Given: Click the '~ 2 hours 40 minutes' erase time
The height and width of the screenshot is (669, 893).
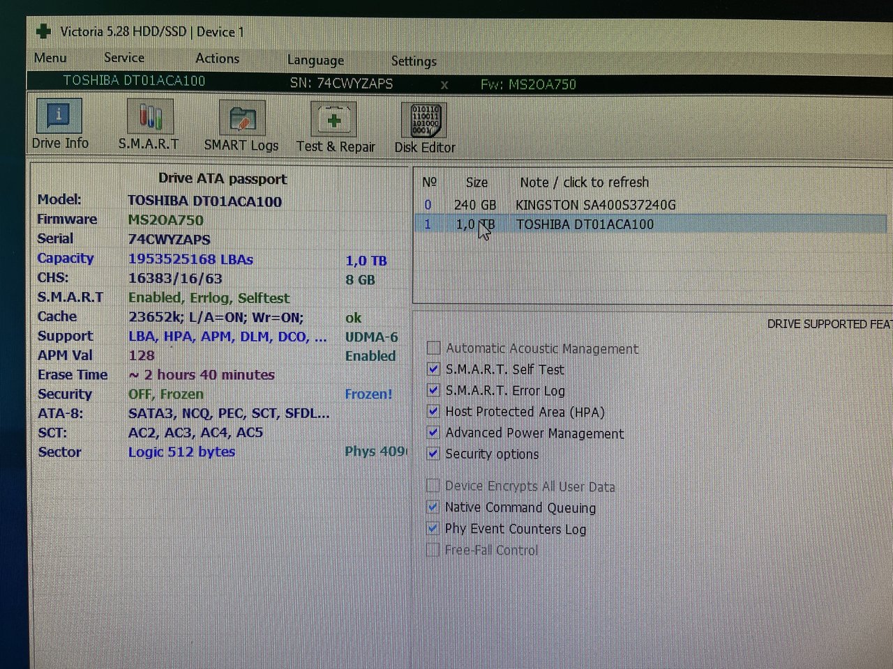Looking at the screenshot, I should (x=202, y=375).
